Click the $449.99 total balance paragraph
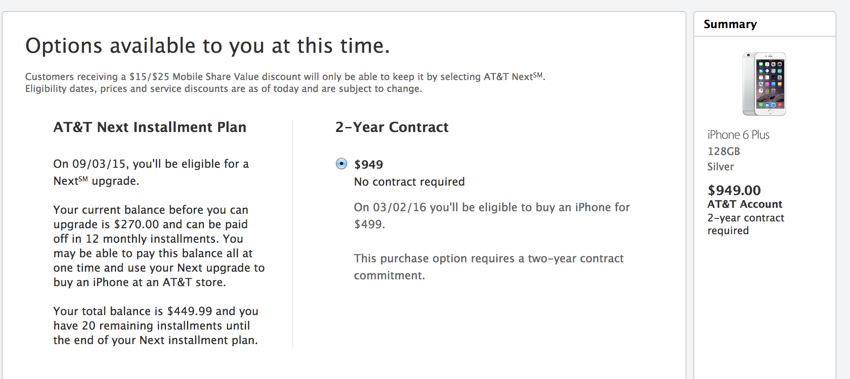 pyautogui.click(x=155, y=325)
